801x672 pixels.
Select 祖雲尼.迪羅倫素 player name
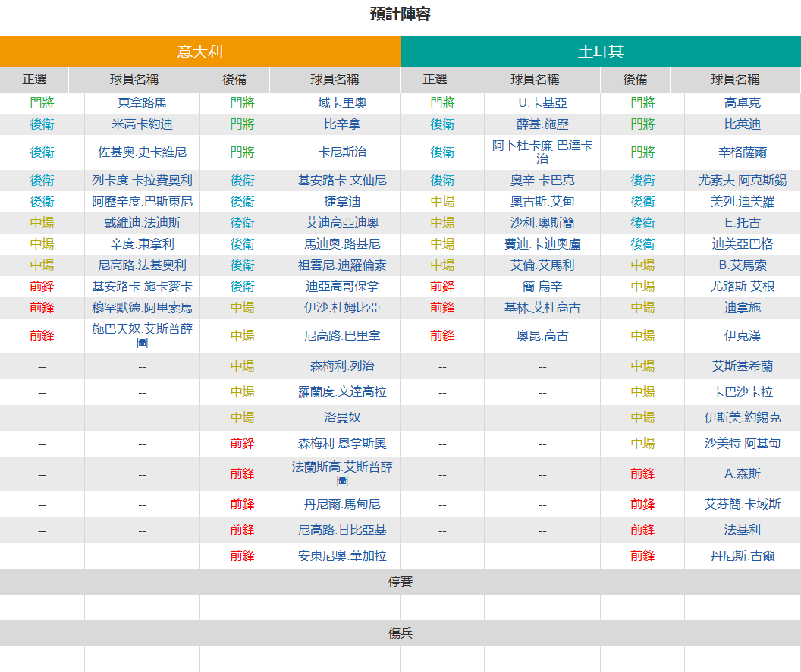point(342,265)
